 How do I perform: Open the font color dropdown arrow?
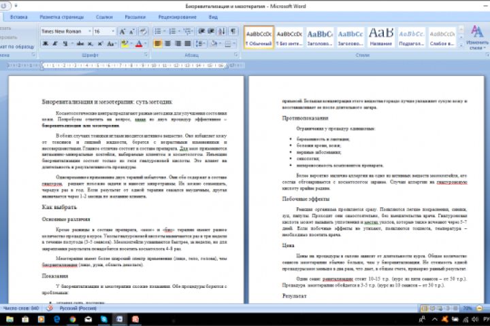[x=146, y=43]
